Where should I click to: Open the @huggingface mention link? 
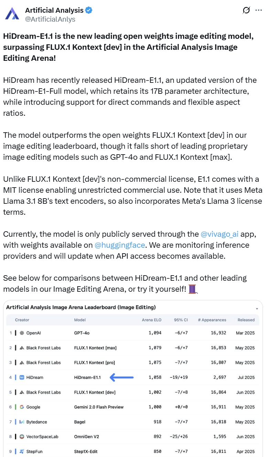(x=120, y=245)
